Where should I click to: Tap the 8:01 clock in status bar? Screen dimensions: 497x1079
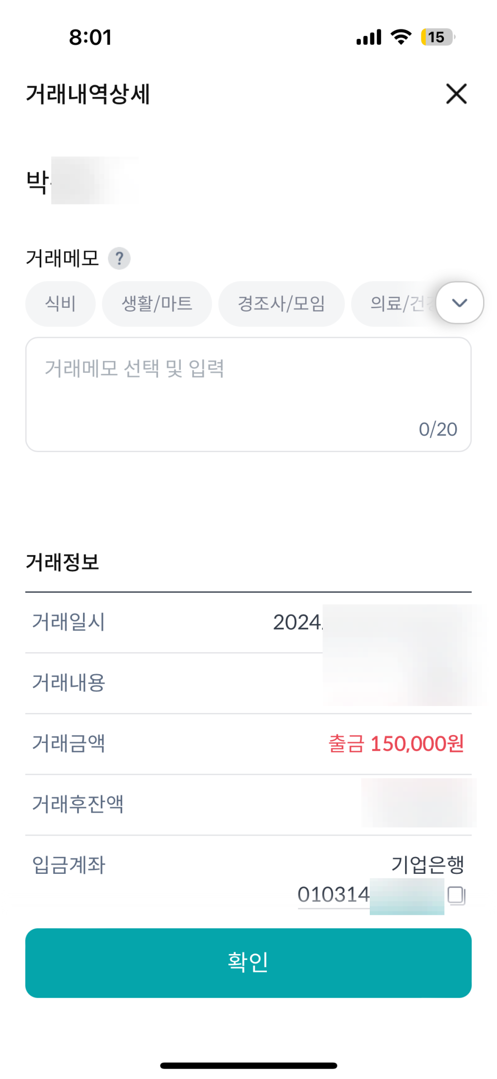90,37
